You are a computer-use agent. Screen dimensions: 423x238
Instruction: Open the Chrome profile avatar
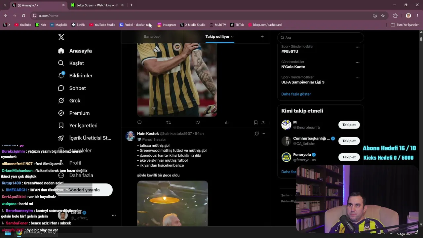(x=408, y=16)
